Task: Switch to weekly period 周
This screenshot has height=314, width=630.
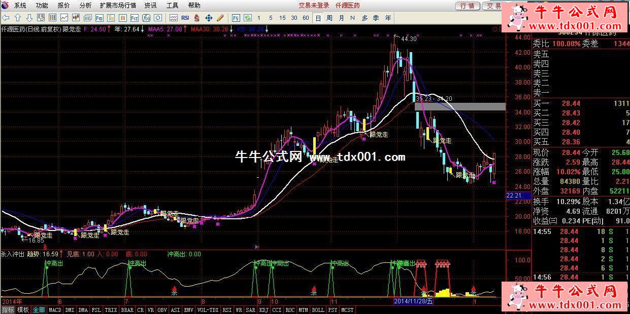Action: pyautogui.click(x=329, y=18)
